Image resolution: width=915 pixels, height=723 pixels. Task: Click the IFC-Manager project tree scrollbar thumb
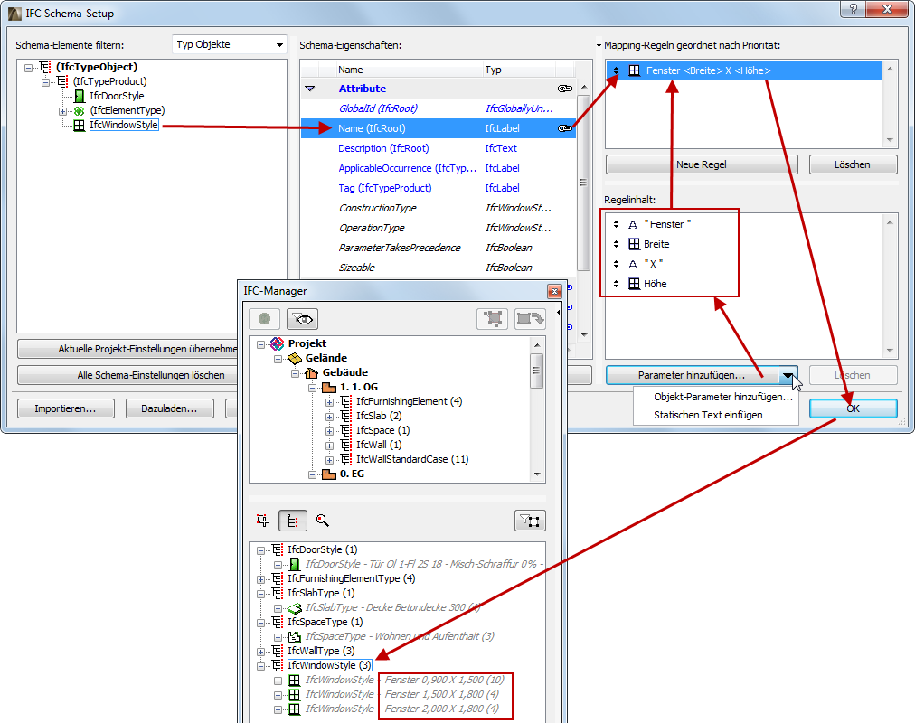536,371
